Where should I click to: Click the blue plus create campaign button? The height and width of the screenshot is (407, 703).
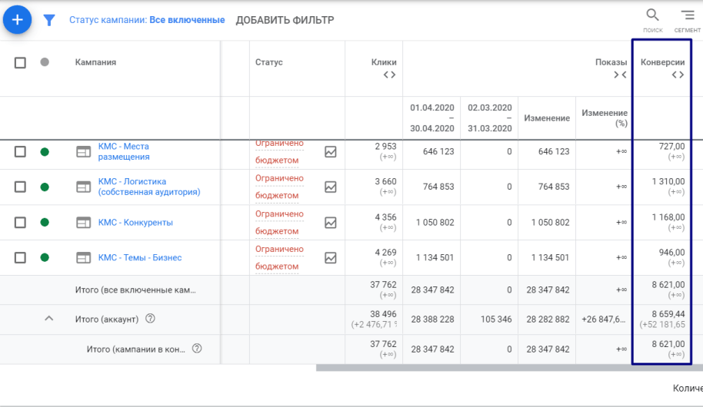(x=17, y=20)
